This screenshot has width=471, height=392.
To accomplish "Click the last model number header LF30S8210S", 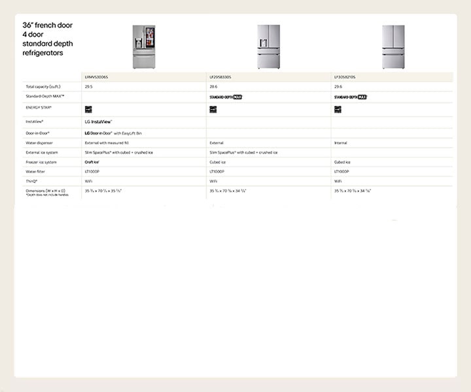I will pyautogui.click(x=345, y=77).
